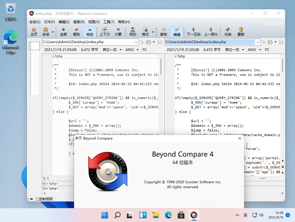295x222 pixels.
Task: Click the right file path input field
Action: pyautogui.click(x=210, y=42)
